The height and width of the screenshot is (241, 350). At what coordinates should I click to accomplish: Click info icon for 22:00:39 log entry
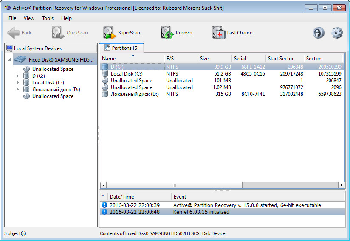(104, 205)
